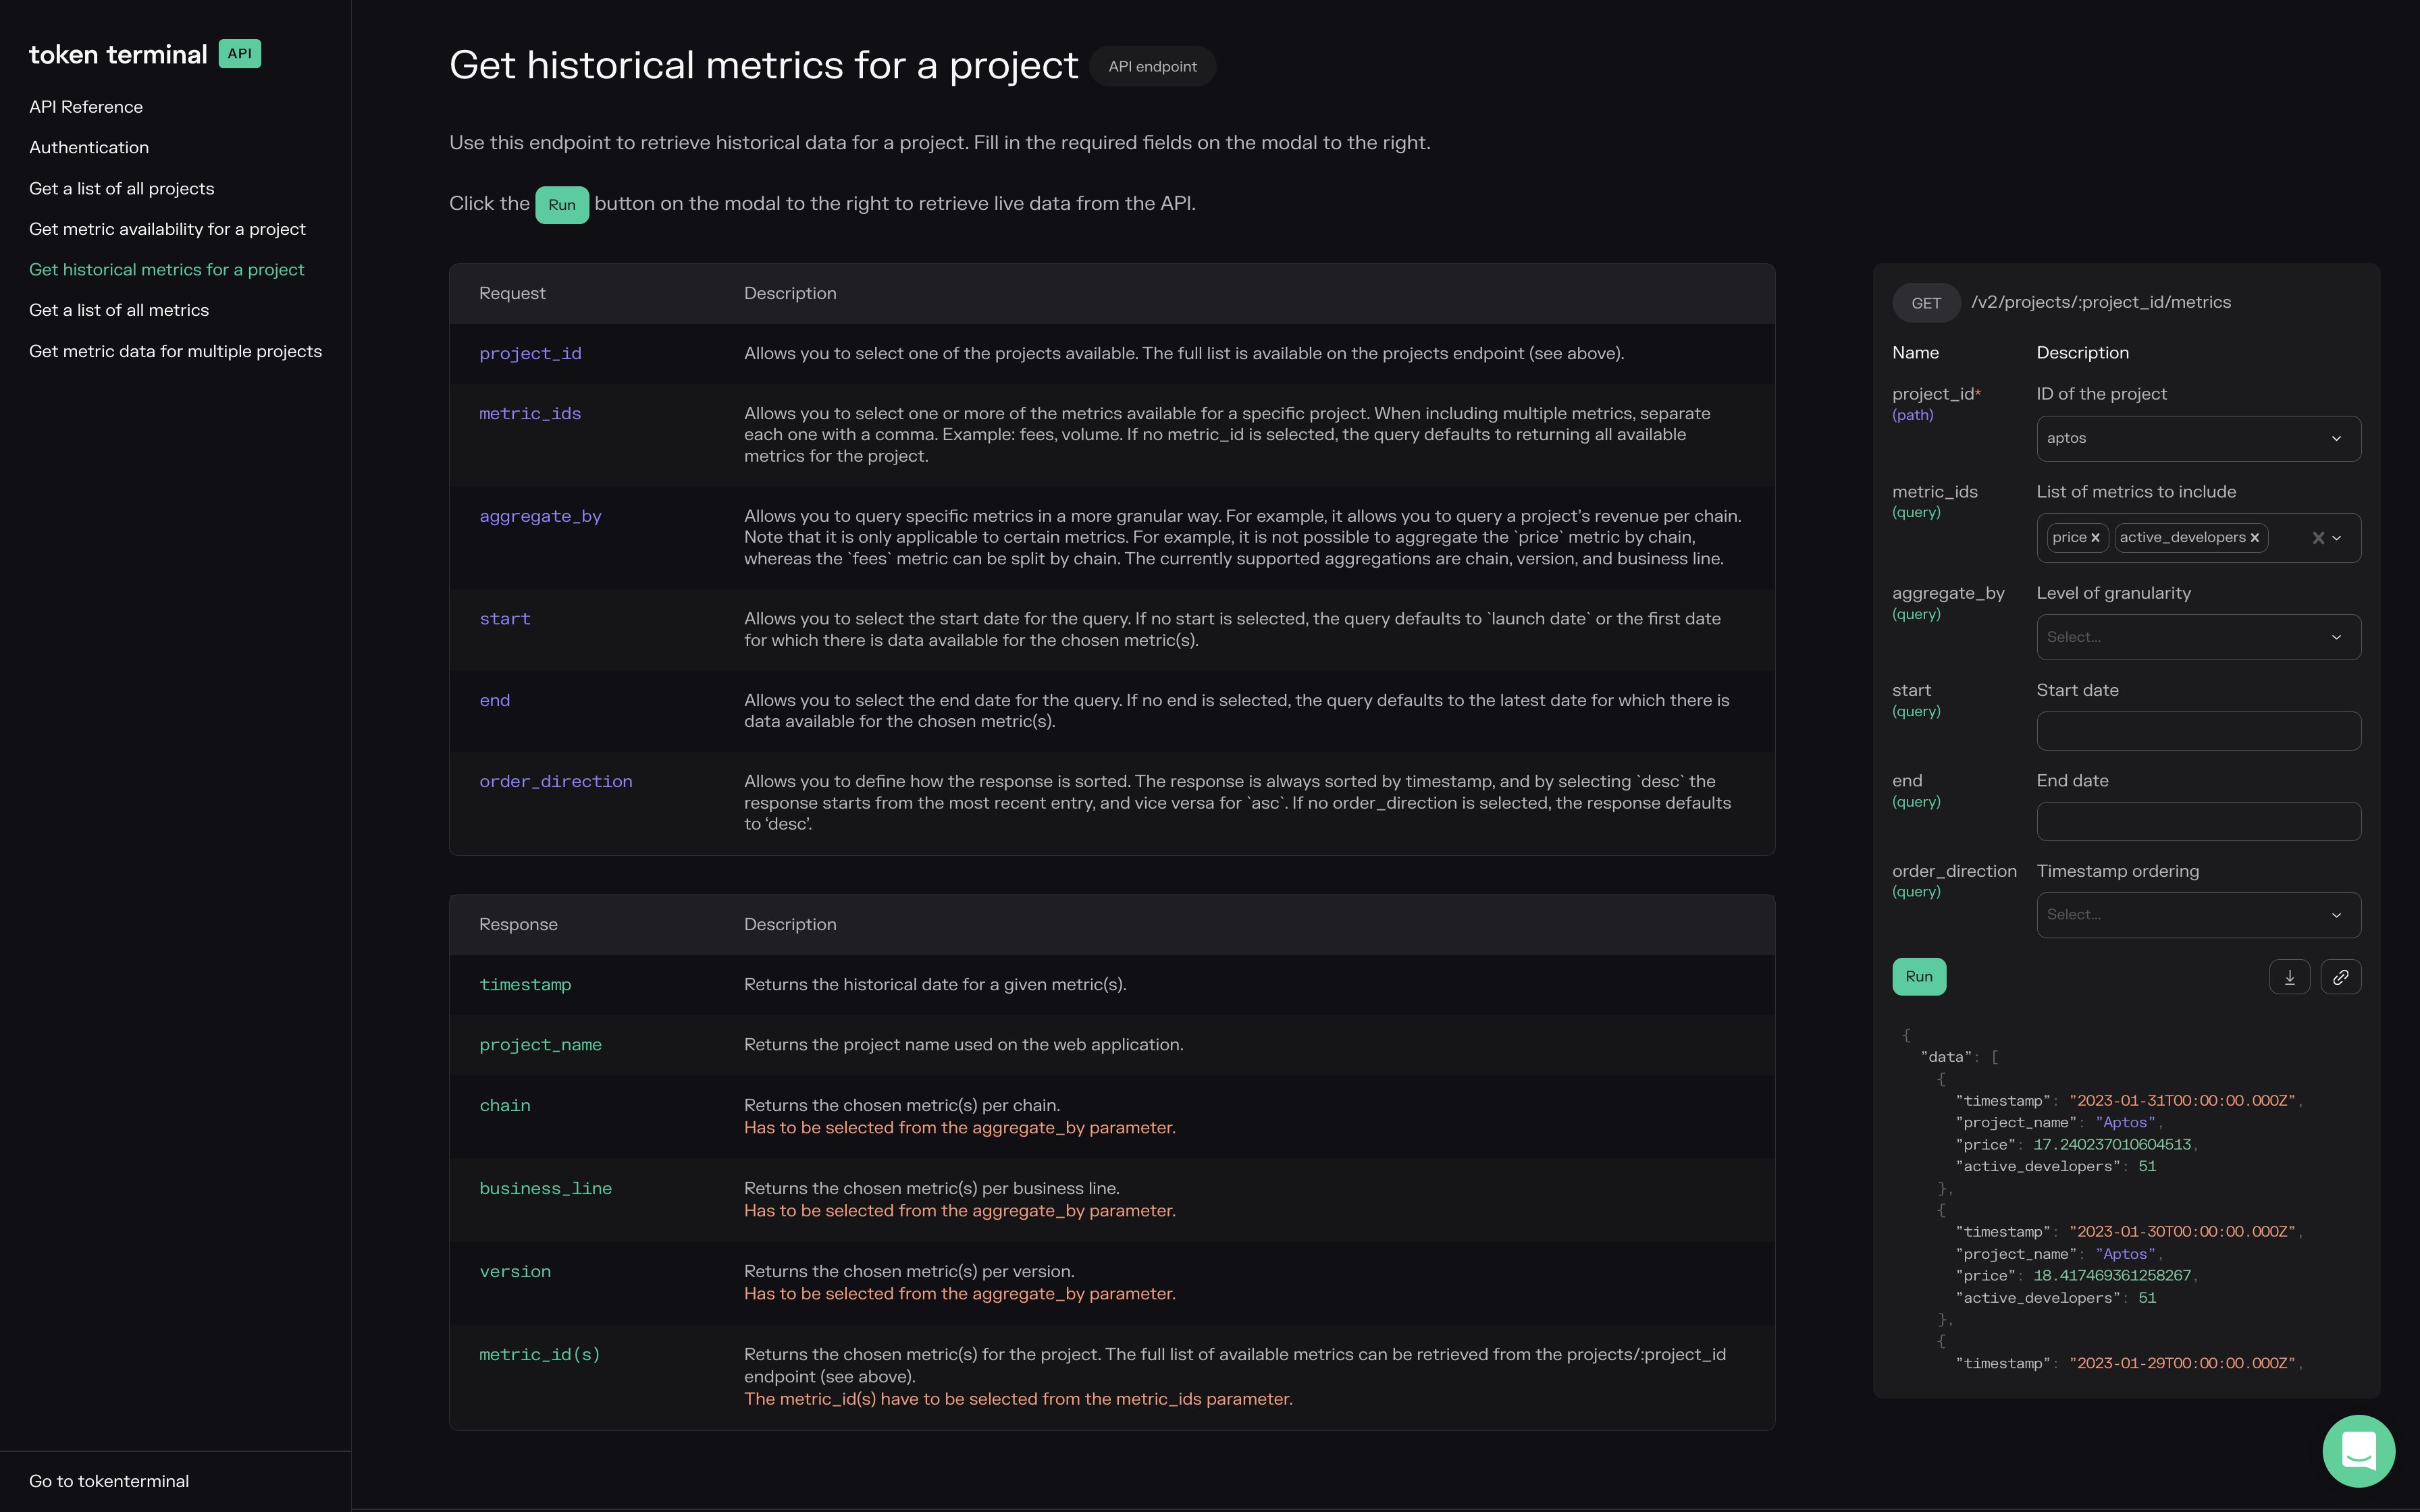
Task: Click the GET method badge
Action: pos(1925,302)
